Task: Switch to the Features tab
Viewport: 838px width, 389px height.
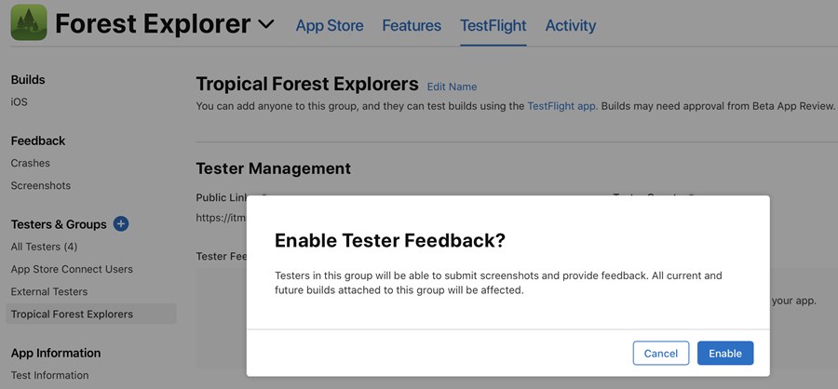Action: click(412, 26)
